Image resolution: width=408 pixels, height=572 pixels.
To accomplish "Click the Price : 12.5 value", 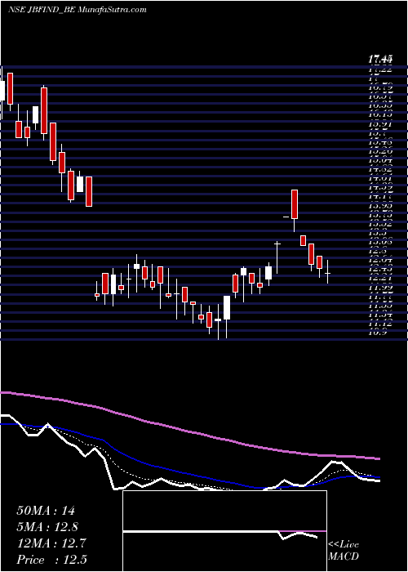I will click(x=51, y=560).
